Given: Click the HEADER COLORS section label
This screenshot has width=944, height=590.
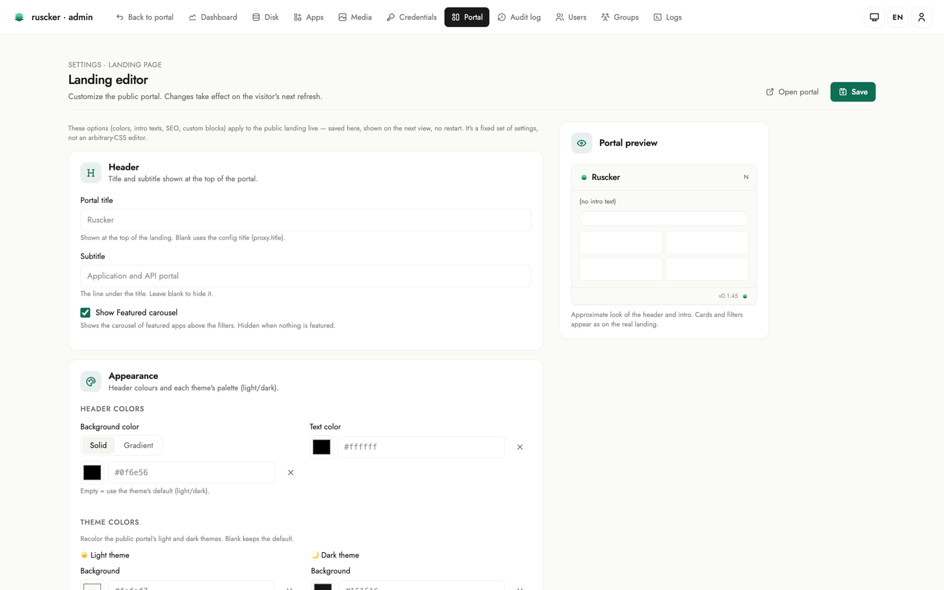Looking at the screenshot, I should coord(112,409).
